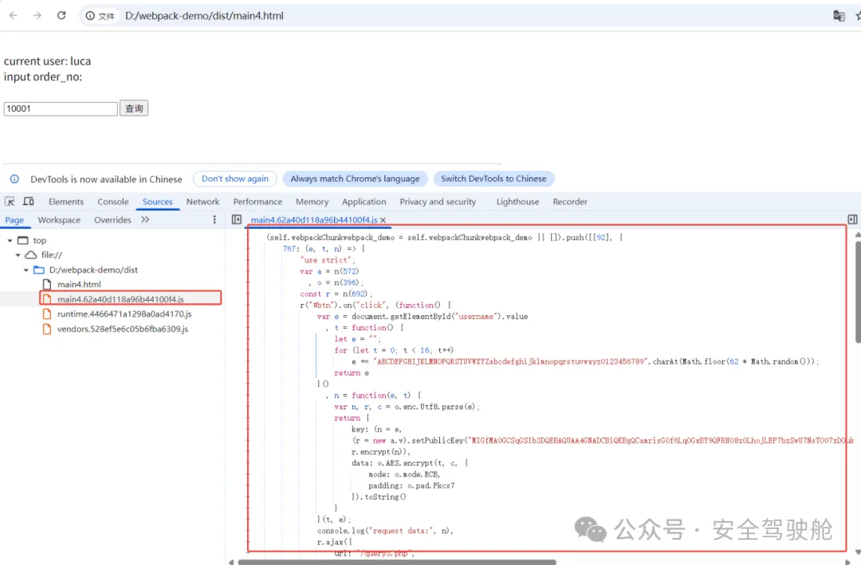The height and width of the screenshot is (565, 861).
Task: Open the DevTools three-dot customize menu
Action: tap(213, 219)
